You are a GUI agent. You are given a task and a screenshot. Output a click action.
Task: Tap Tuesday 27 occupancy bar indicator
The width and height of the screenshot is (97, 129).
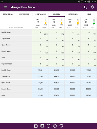[x=62, y=22]
